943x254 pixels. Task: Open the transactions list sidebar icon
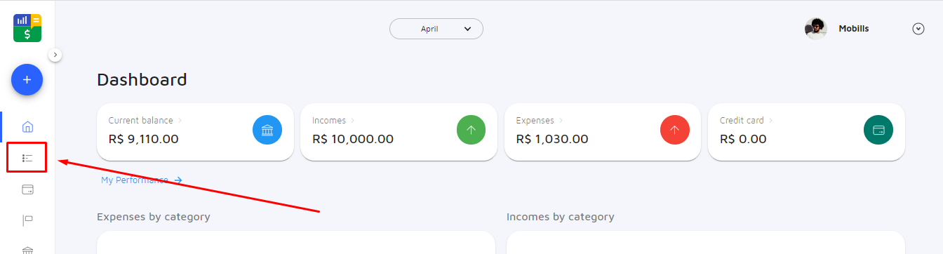coord(27,158)
